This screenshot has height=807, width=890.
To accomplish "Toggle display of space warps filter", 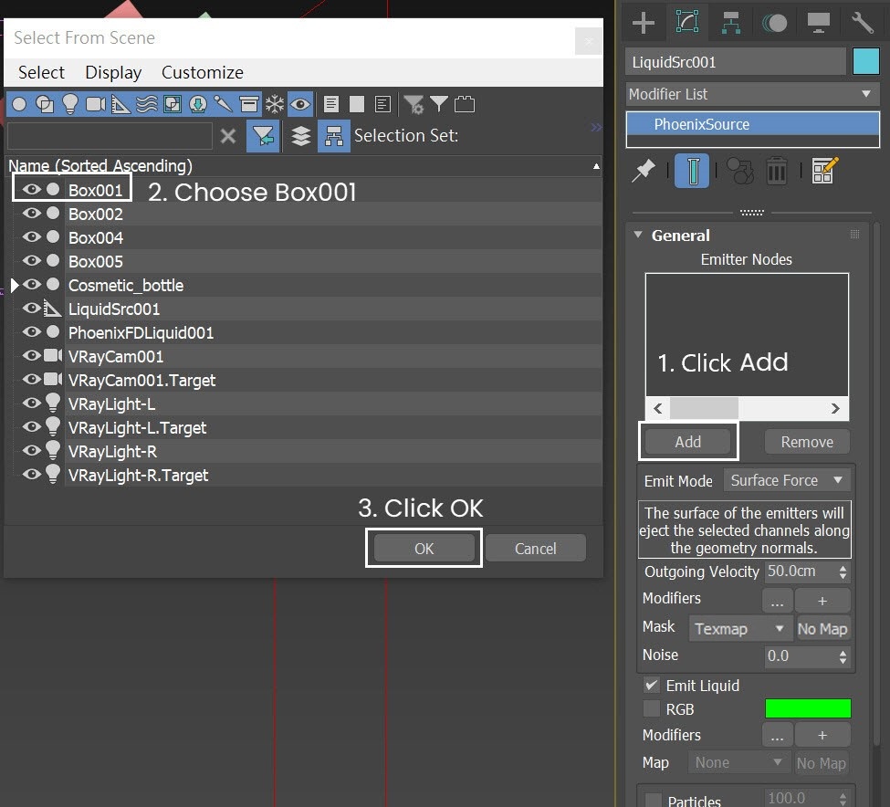I will [146, 104].
